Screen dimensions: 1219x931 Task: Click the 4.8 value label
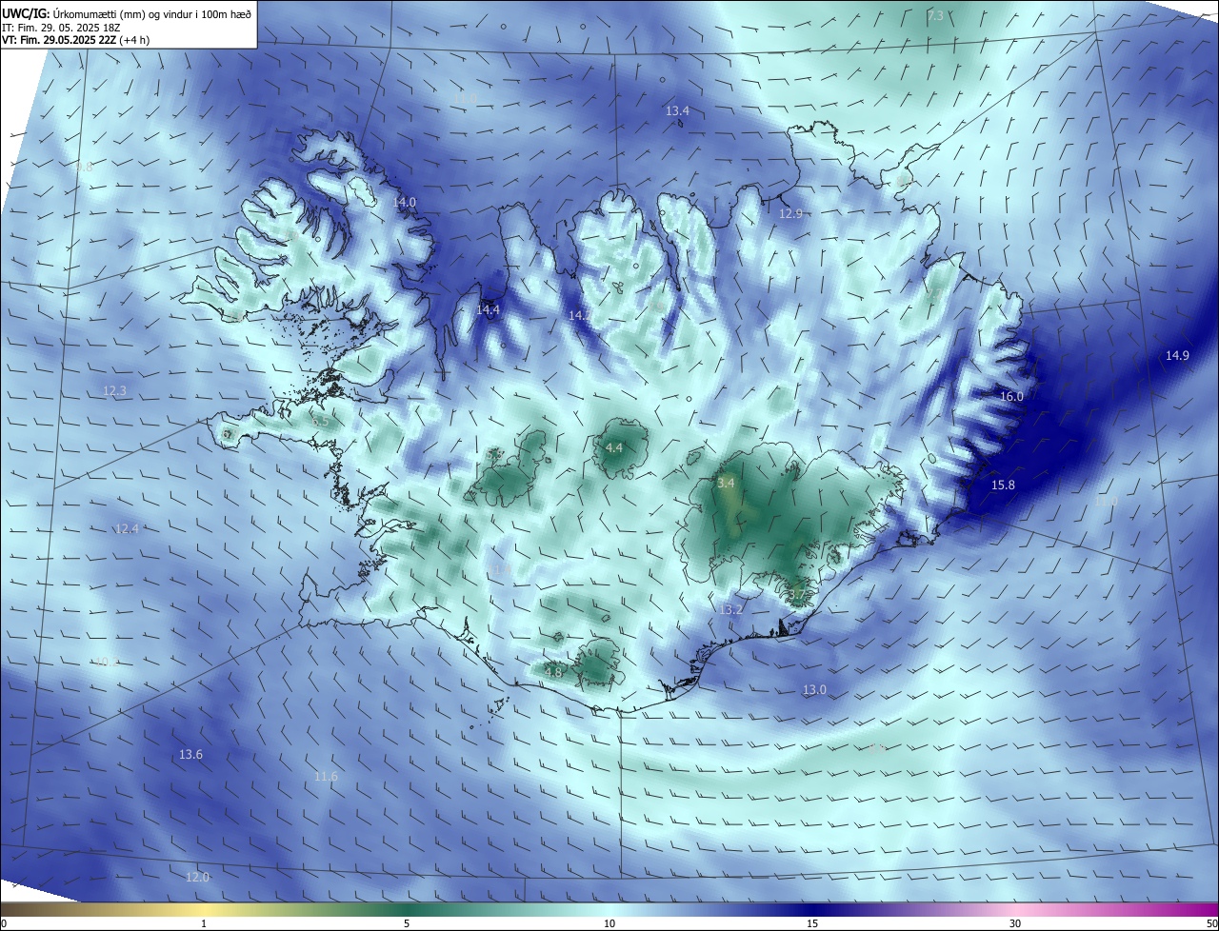pos(553,671)
